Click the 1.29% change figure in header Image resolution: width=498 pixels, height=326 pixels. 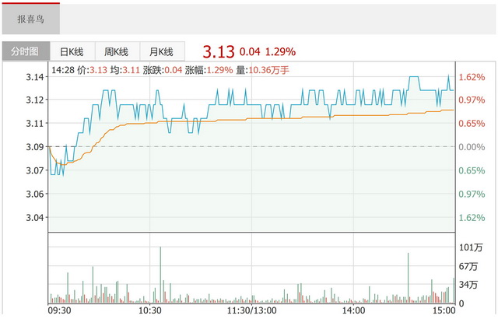(x=280, y=52)
